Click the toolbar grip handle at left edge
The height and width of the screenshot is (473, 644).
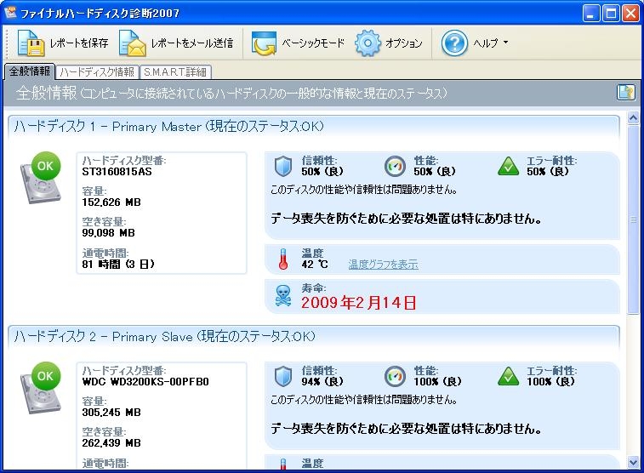click(7, 43)
